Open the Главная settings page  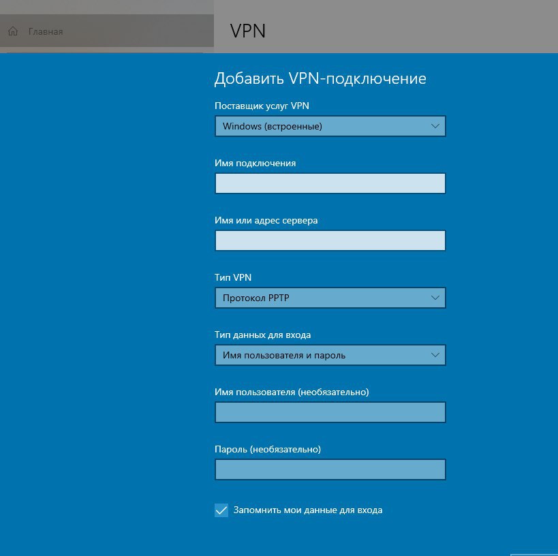pyautogui.click(x=107, y=31)
